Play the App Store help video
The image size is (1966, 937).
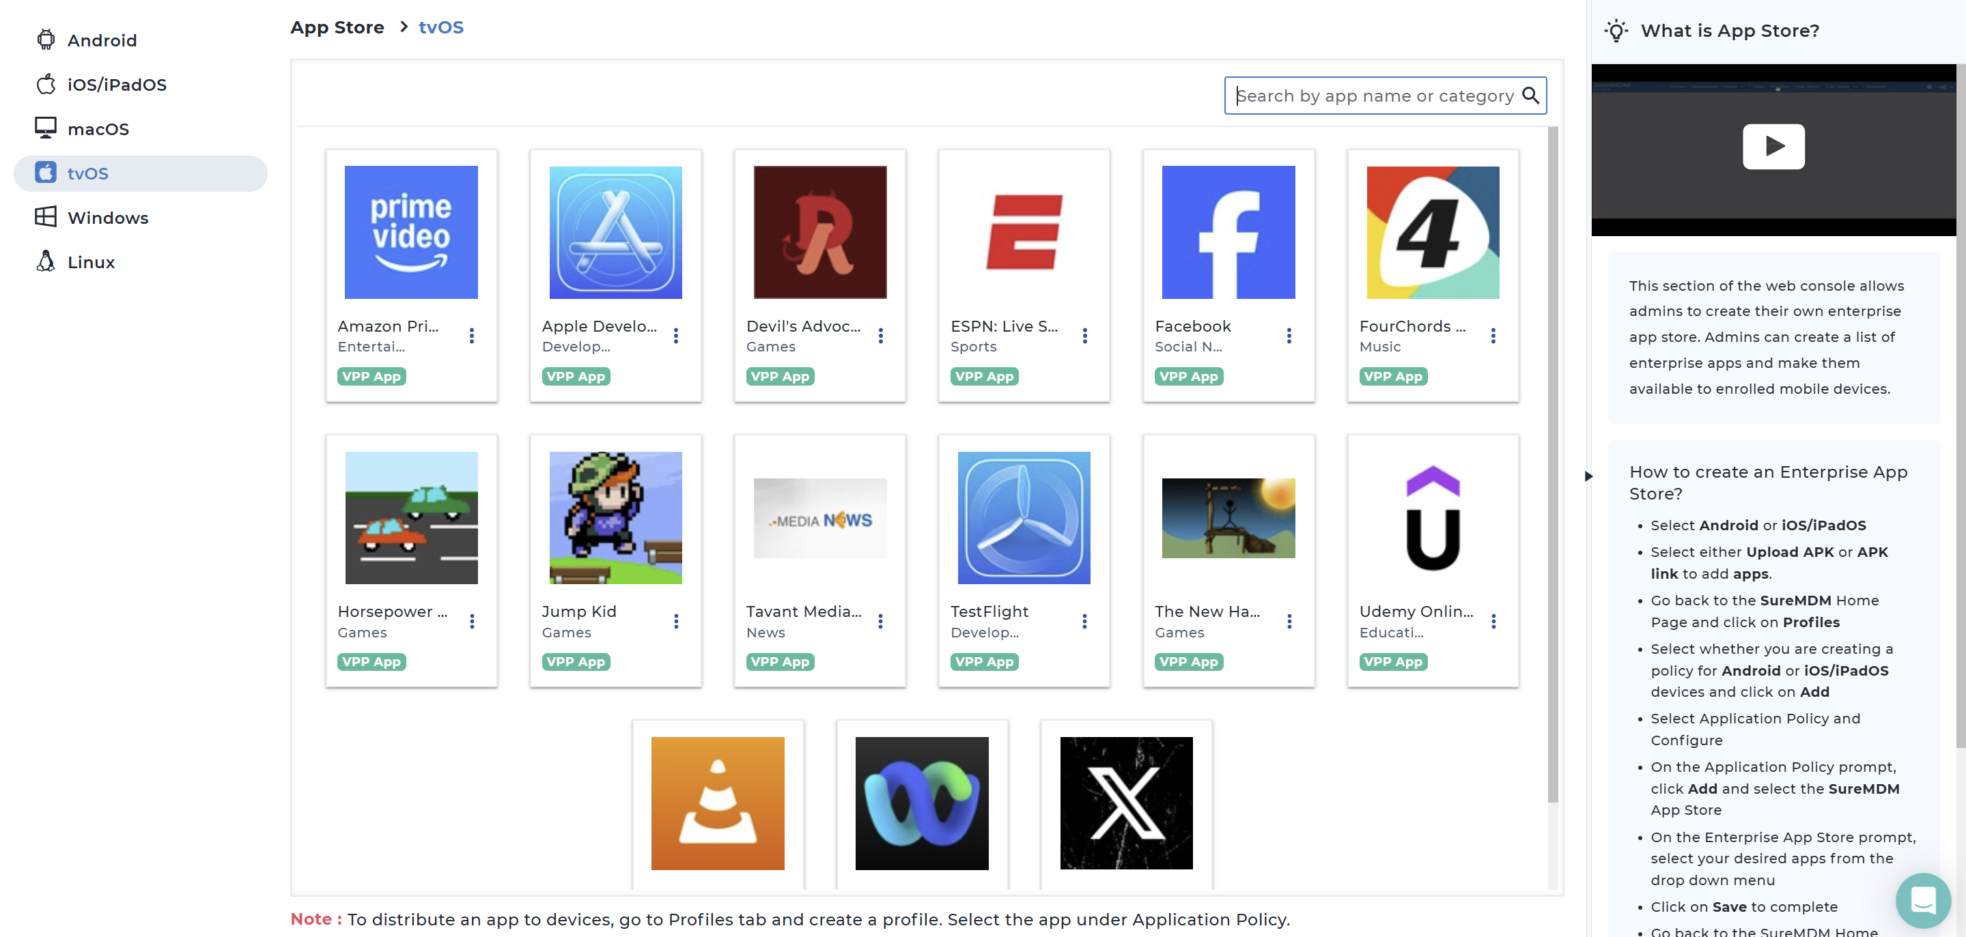pos(1773,146)
